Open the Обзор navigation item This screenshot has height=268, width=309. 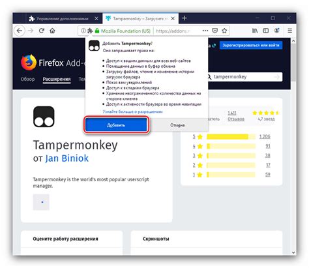pos(27,79)
